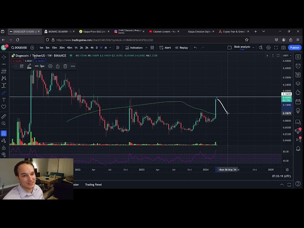304x228 pixels.
Task: Open chart settings gear in top toolbar
Action: [268, 47]
